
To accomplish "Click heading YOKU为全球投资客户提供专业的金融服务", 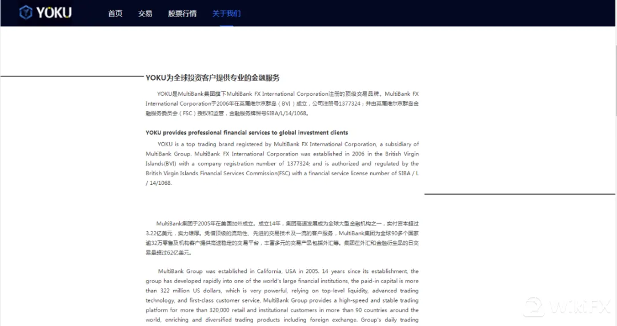I will pyautogui.click(x=213, y=78).
